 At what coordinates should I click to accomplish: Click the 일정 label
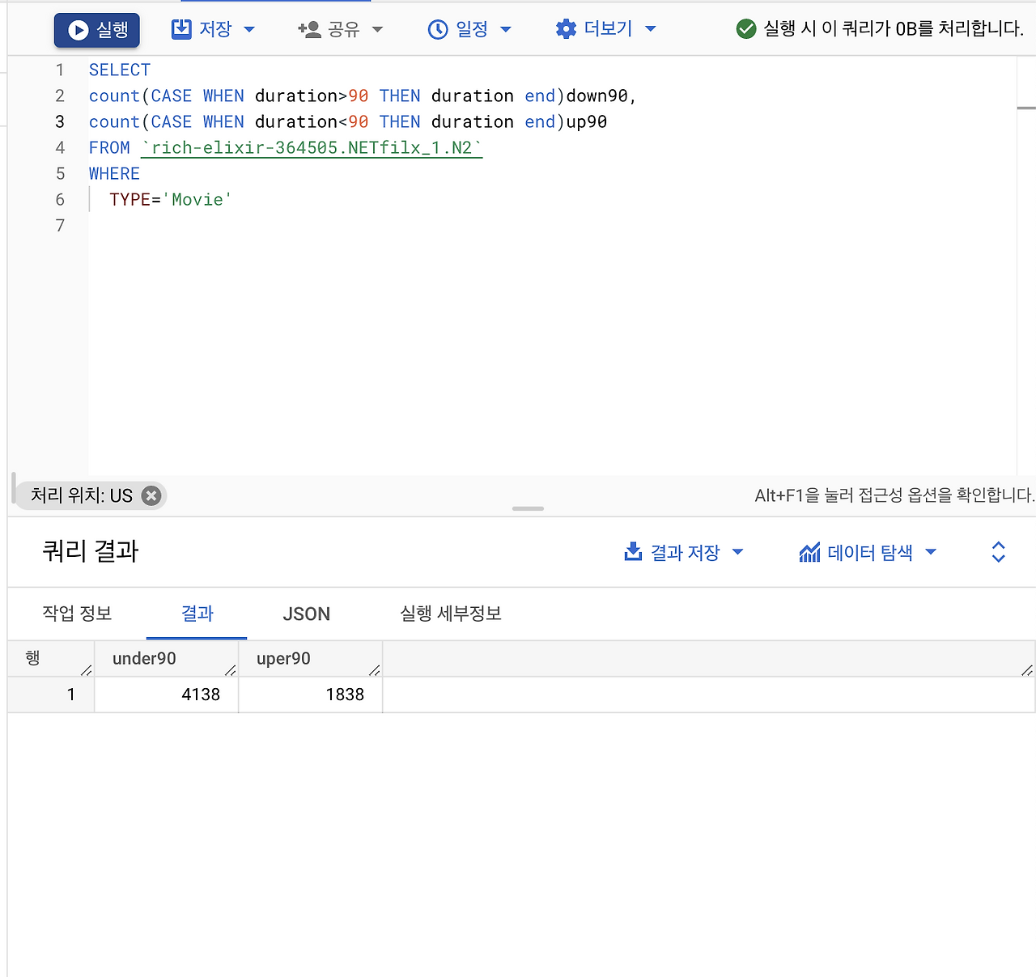472,29
